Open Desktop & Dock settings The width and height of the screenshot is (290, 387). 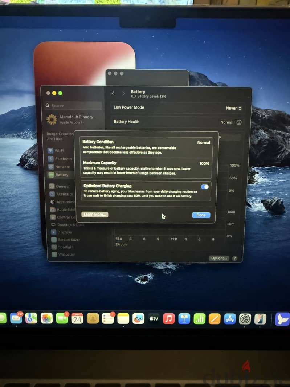pyautogui.click(x=68, y=225)
